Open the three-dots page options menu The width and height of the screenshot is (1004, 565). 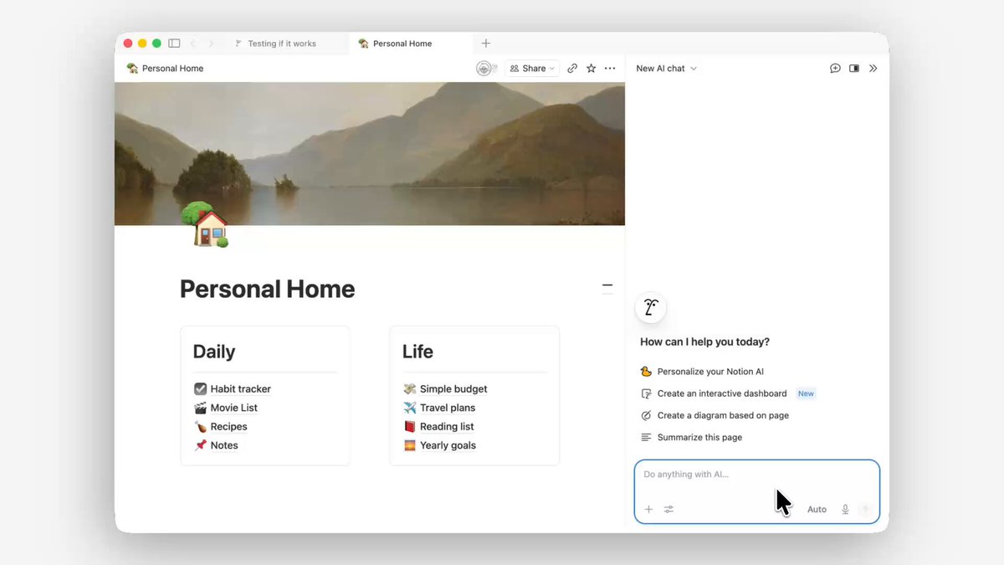pos(610,69)
